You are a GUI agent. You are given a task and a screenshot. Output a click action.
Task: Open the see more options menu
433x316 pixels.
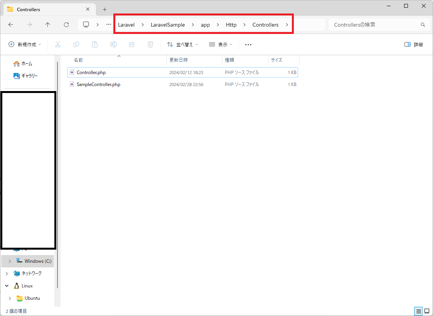coord(248,44)
